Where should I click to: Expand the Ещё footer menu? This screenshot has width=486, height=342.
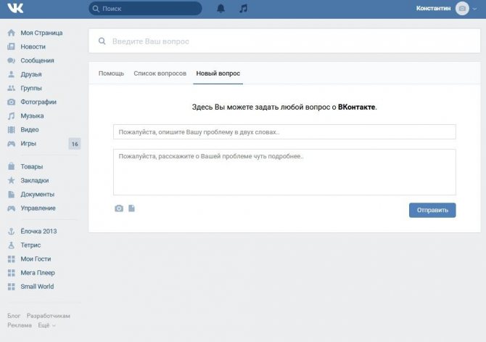(x=47, y=325)
